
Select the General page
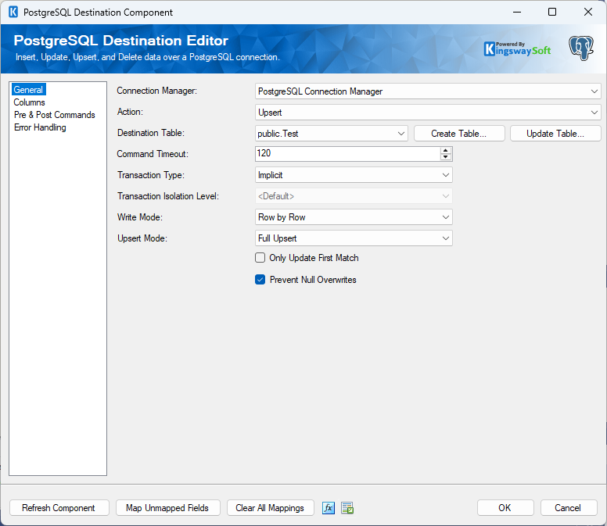(28, 90)
